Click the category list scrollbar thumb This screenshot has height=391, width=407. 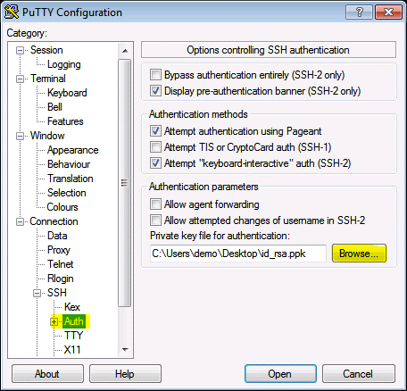[125, 182]
